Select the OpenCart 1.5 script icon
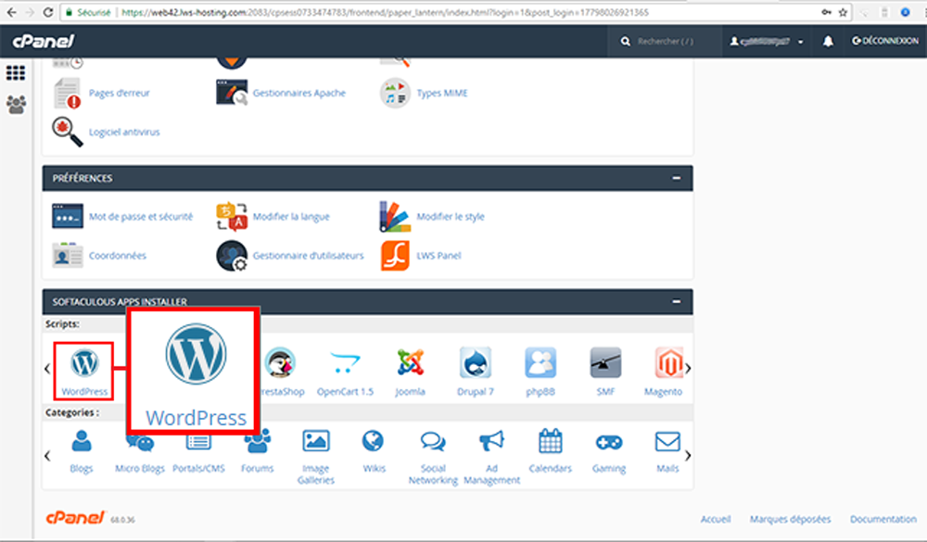This screenshot has height=542, width=927. (345, 363)
